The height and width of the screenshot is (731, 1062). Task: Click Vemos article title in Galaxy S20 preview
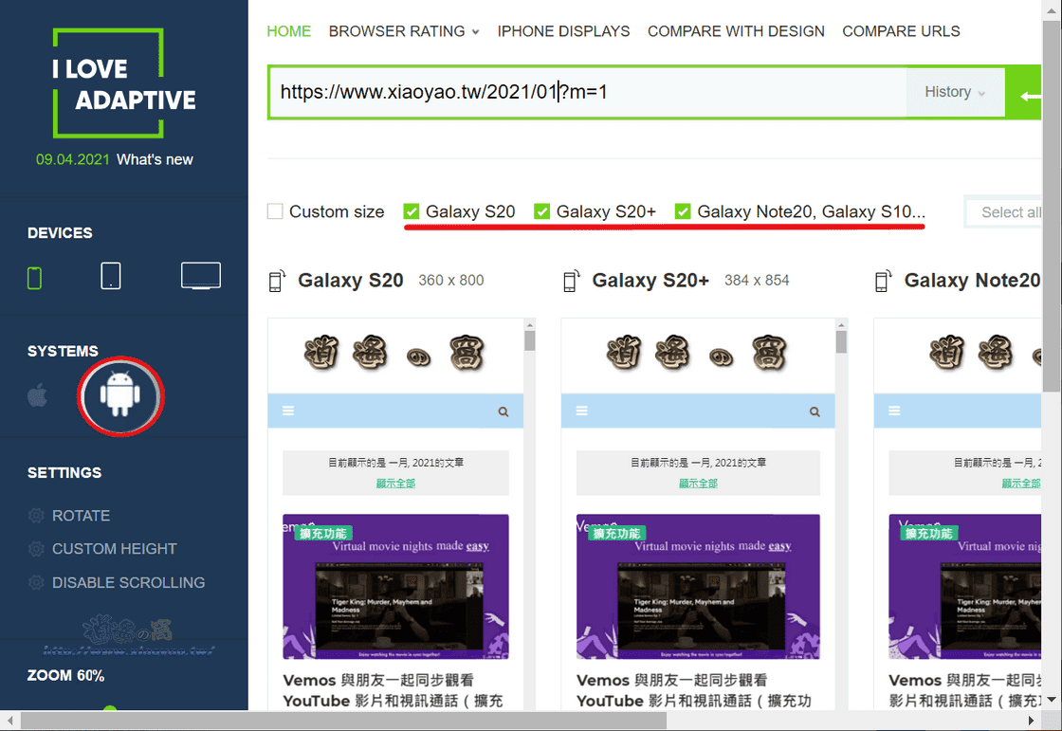393,690
